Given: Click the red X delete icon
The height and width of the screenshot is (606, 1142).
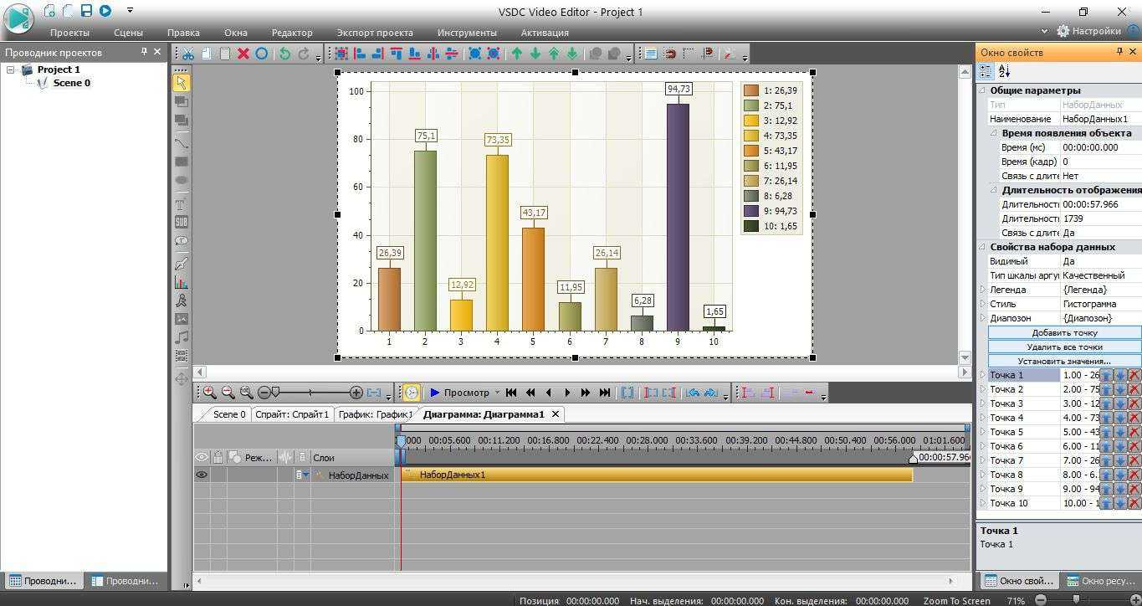Looking at the screenshot, I should (243, 54).
